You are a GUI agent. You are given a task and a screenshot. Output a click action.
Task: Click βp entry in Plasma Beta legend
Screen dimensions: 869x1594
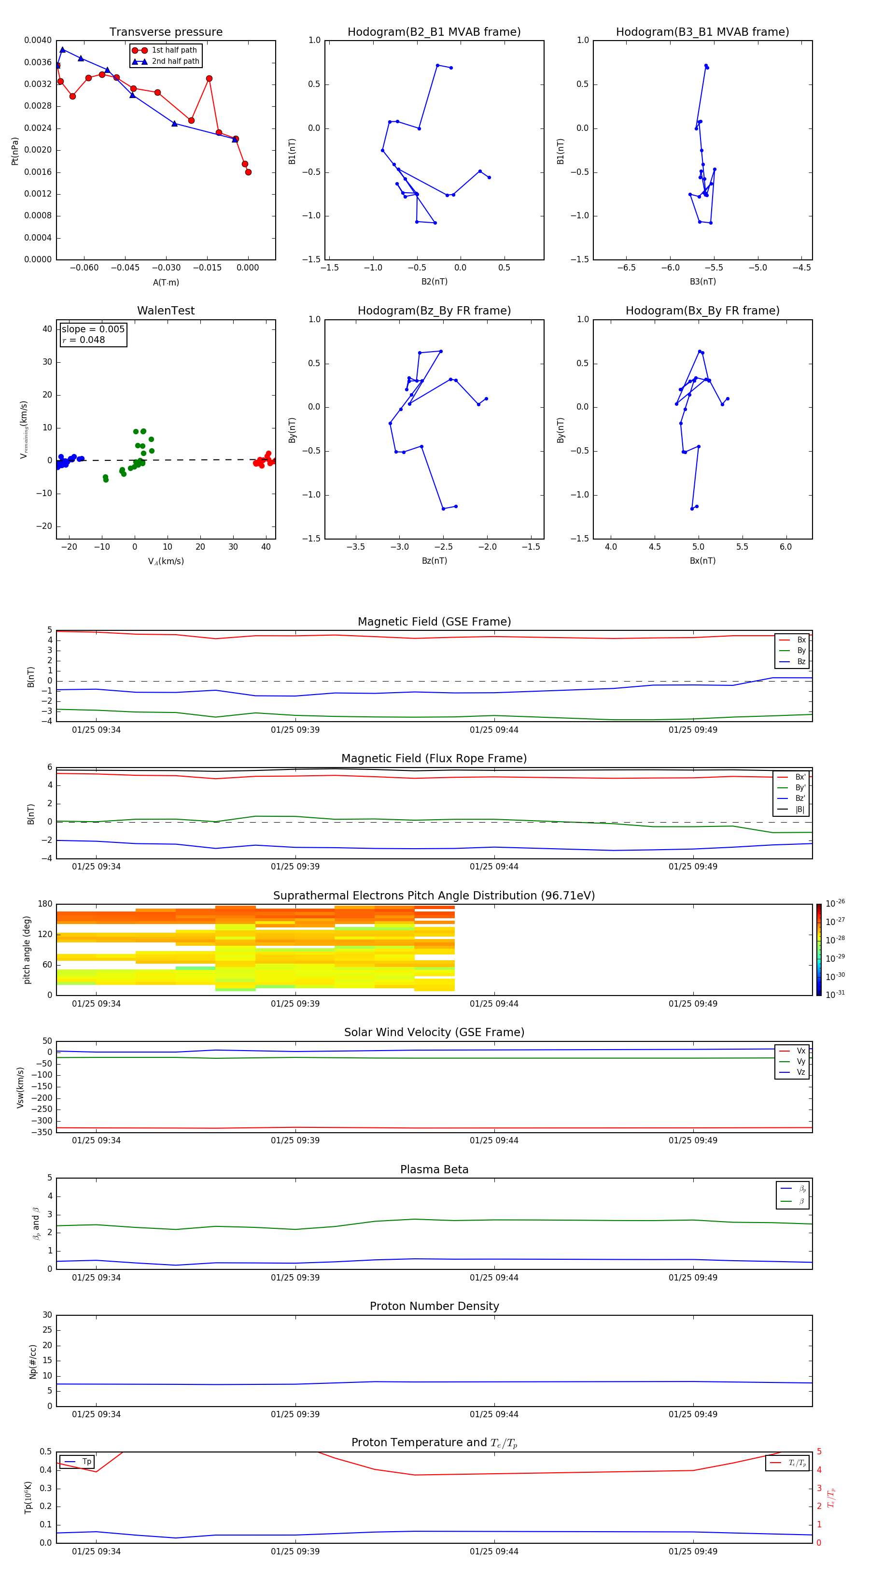pos(793,1189)
